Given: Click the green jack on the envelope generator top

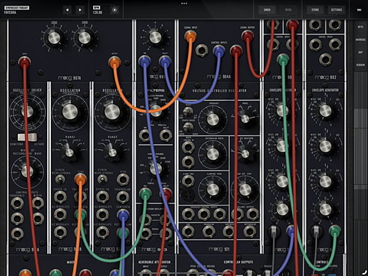Looking at the screenshot, I should (283, 60).
